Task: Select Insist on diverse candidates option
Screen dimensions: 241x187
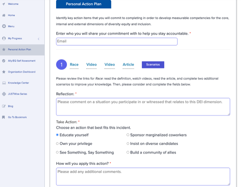Action: point(128,144)
